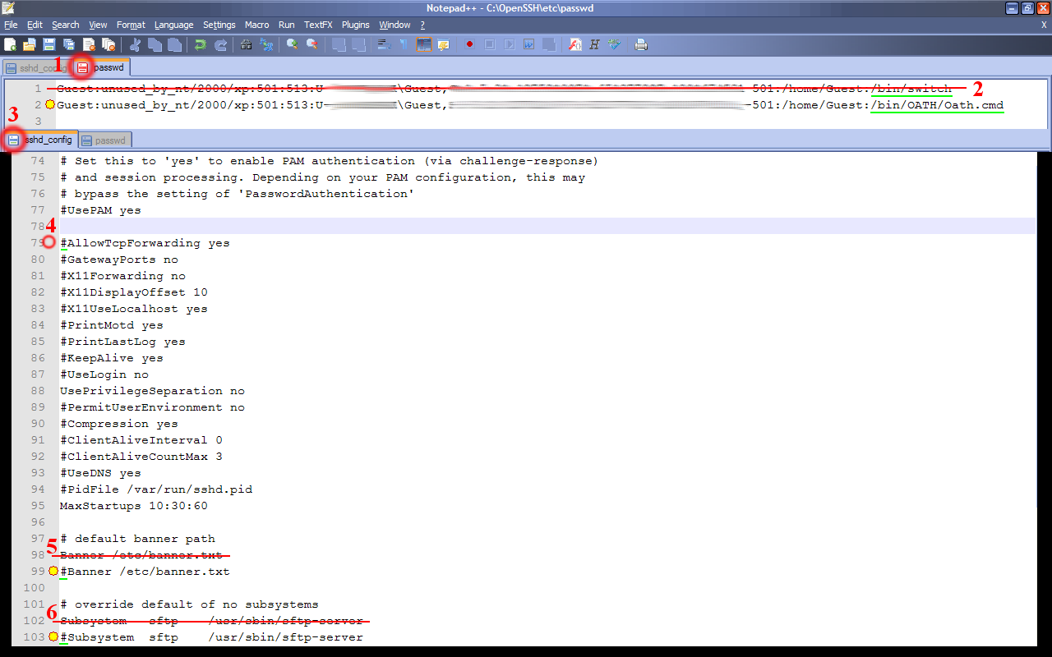Open the Edit menu

pos(35,25)
